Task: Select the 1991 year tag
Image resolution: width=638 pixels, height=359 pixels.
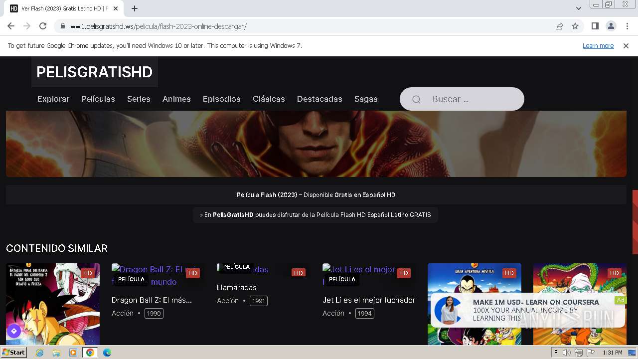Action: coord(258,301)
